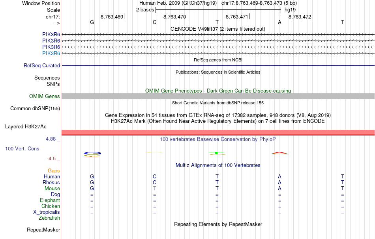375x239 pixels.
Task: Click the Mouse T mismatch base
Action: click(154, 189)
